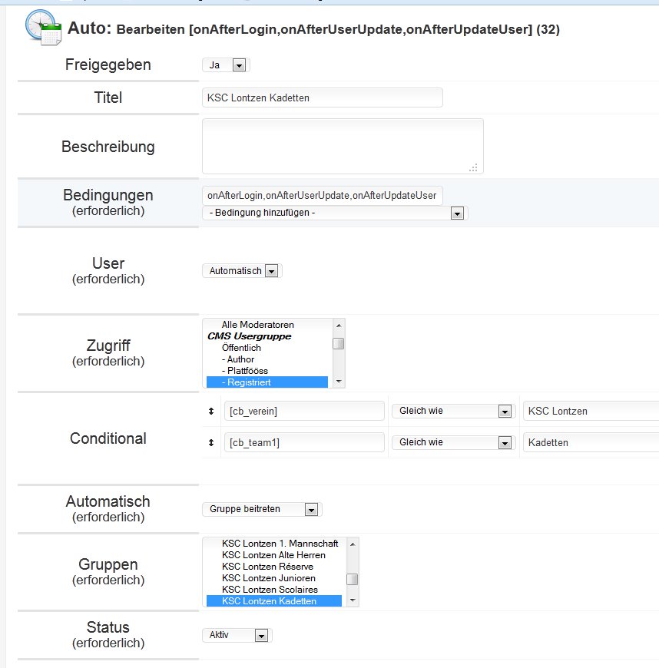The height and width of the screenshot is (668, 659).
Task: Click into the Beschreibung text area
Action: tap(343, 146)
